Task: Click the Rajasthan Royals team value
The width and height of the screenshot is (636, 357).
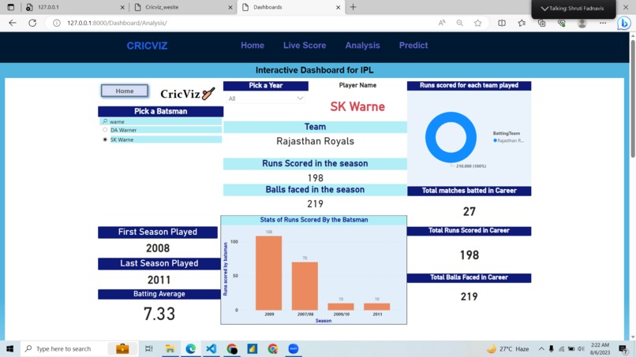Action: pyautogui.click(x=315, y=141)
